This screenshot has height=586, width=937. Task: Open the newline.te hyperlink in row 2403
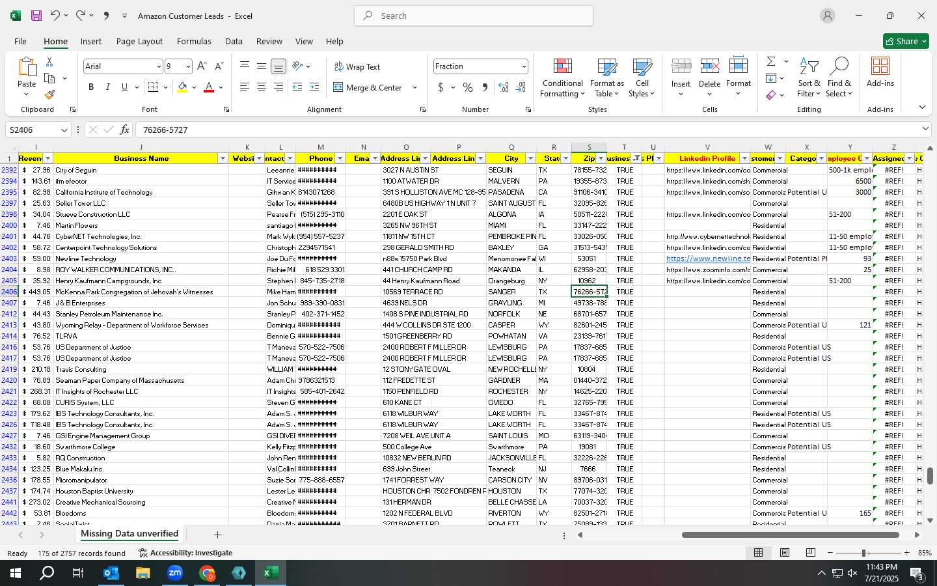(708, 258)
